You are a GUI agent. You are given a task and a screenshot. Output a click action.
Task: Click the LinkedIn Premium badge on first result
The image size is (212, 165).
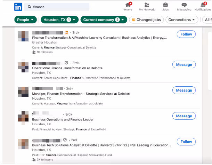(66, 32)
